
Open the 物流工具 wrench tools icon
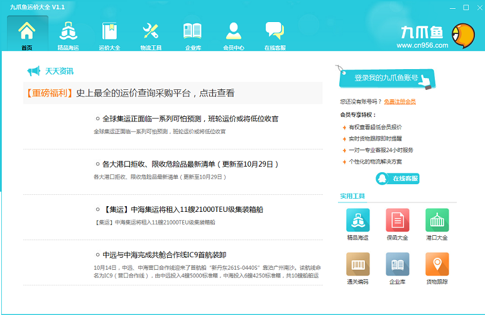151,31
